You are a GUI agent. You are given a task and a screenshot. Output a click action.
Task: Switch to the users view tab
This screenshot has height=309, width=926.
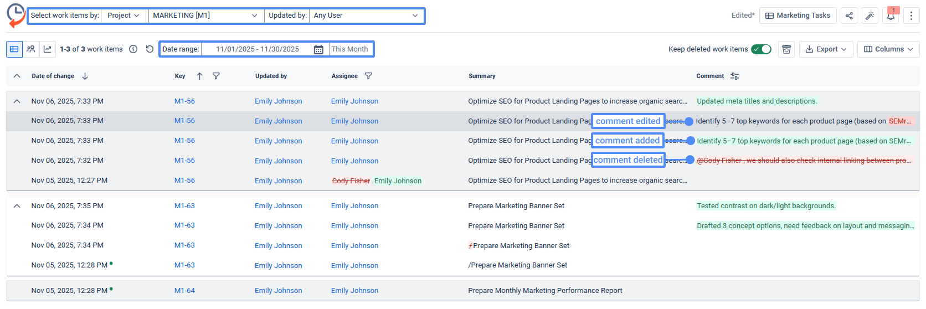tap(31, 49)
